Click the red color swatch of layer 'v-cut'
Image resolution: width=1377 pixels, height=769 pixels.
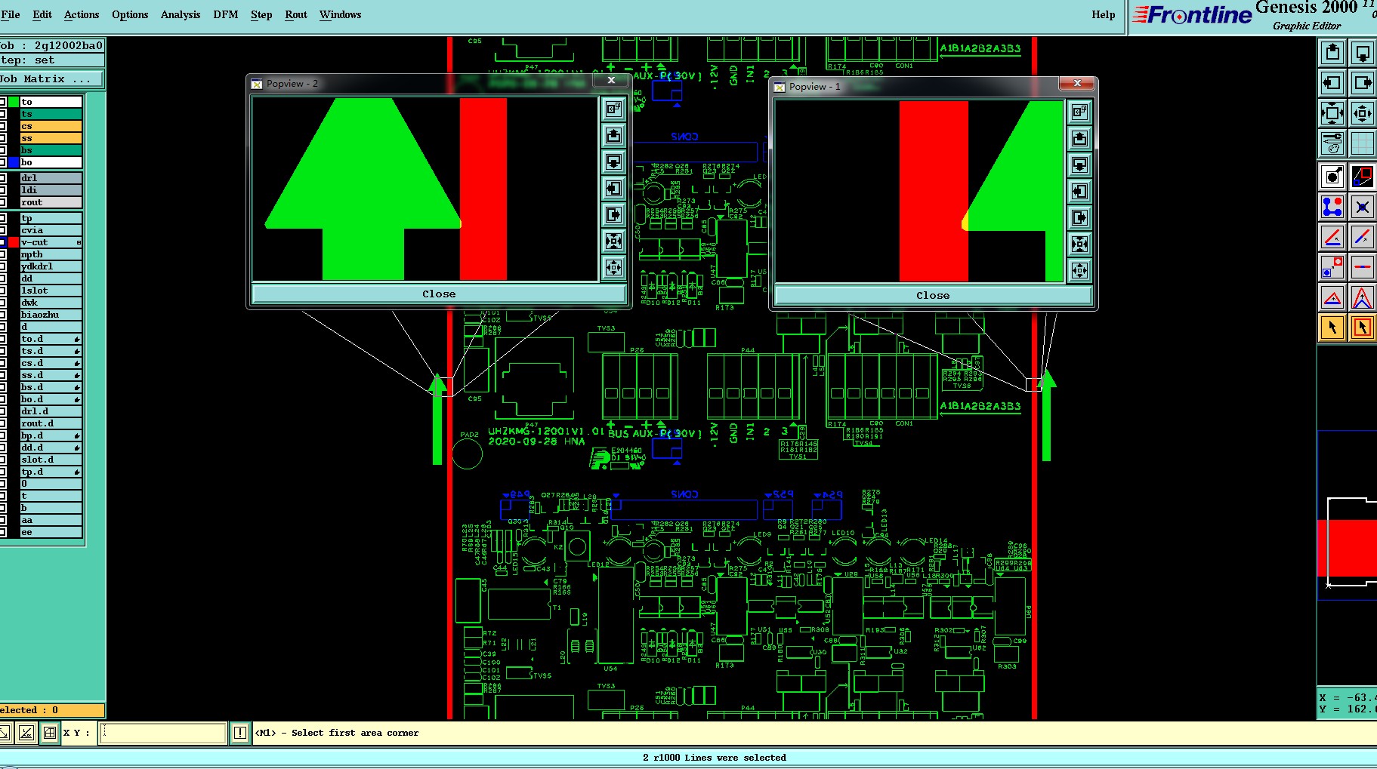point(14,242)
